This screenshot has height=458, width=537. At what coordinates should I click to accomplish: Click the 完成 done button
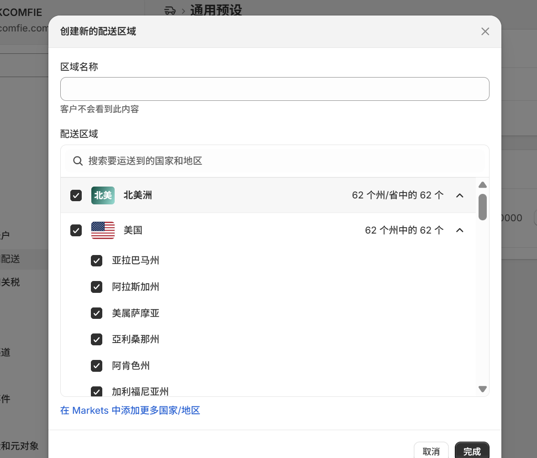tap(472, 451)
